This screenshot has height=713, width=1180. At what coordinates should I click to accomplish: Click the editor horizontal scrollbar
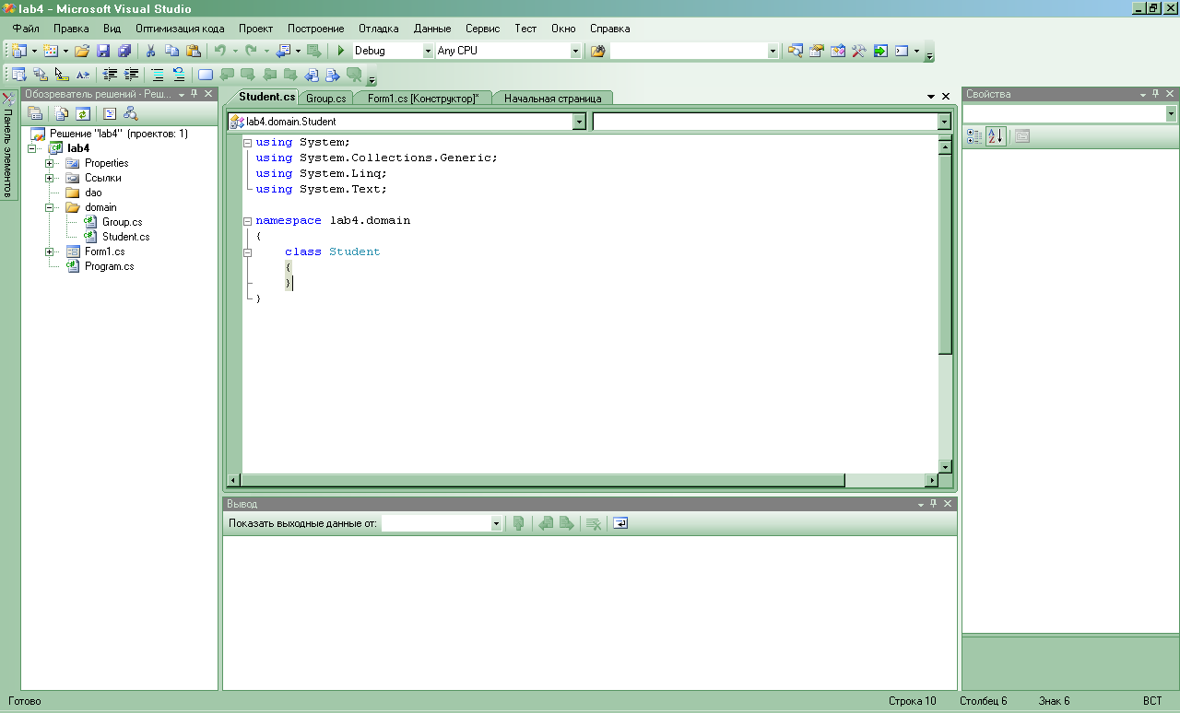pos(582,480)
